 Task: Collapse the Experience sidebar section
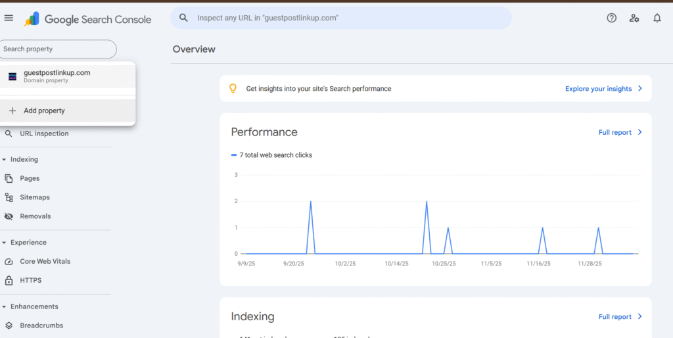(5, 243)
